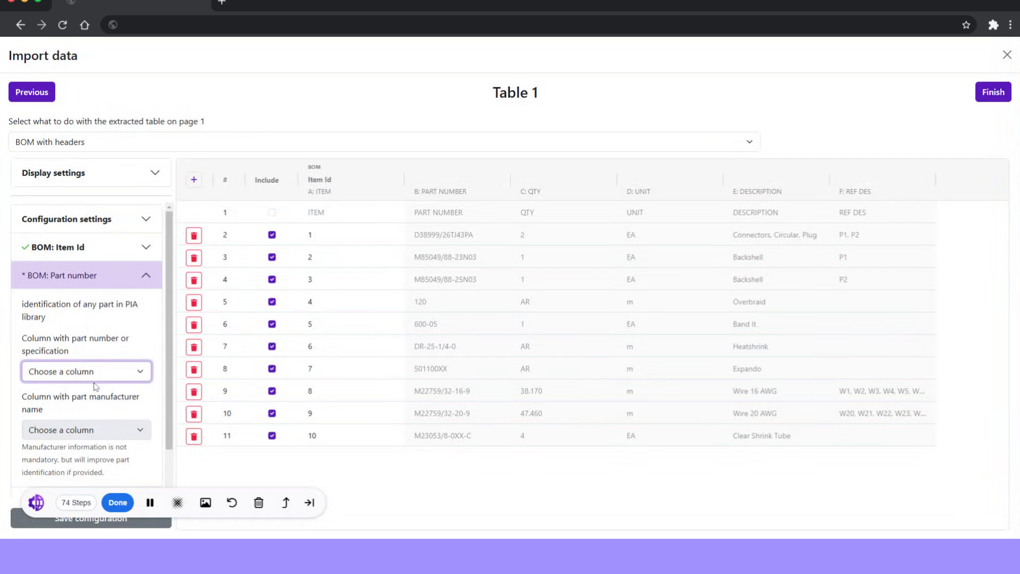The width and height of the screenshot is (1020, 574).
Task: Click the blur/redact icon in recorder toolbar
Action: (177, 502)
